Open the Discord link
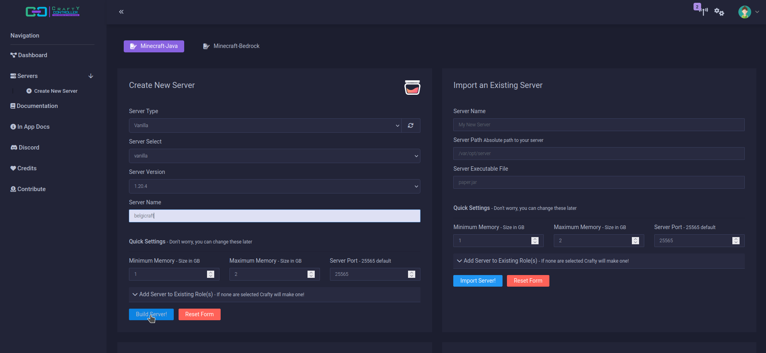This screenshot has width=766, height=353. pos(25,148)
